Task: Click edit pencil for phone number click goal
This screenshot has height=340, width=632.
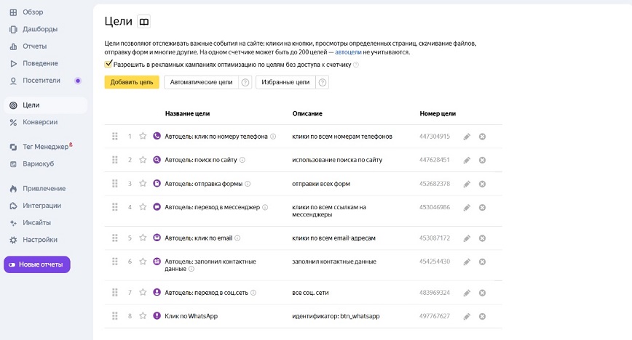Action: (x=467, y=137)
